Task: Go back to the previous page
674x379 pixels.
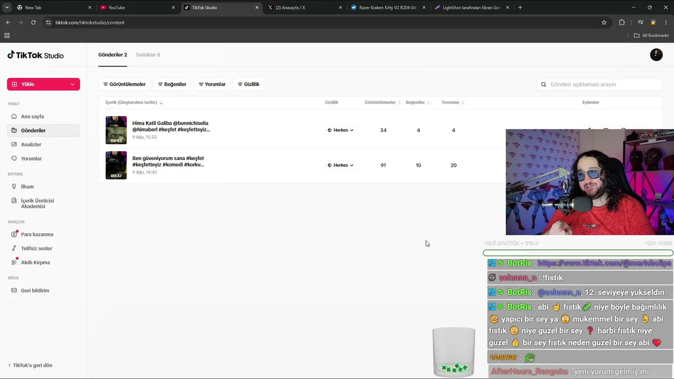Action: [x=8, y=23]
